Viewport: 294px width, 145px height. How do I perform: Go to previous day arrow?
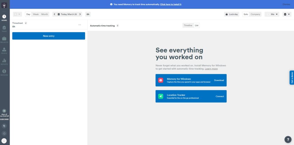coord(54,14)
